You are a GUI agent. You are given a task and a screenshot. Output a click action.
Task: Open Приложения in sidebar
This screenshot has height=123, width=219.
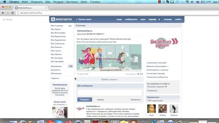(56, 66)
